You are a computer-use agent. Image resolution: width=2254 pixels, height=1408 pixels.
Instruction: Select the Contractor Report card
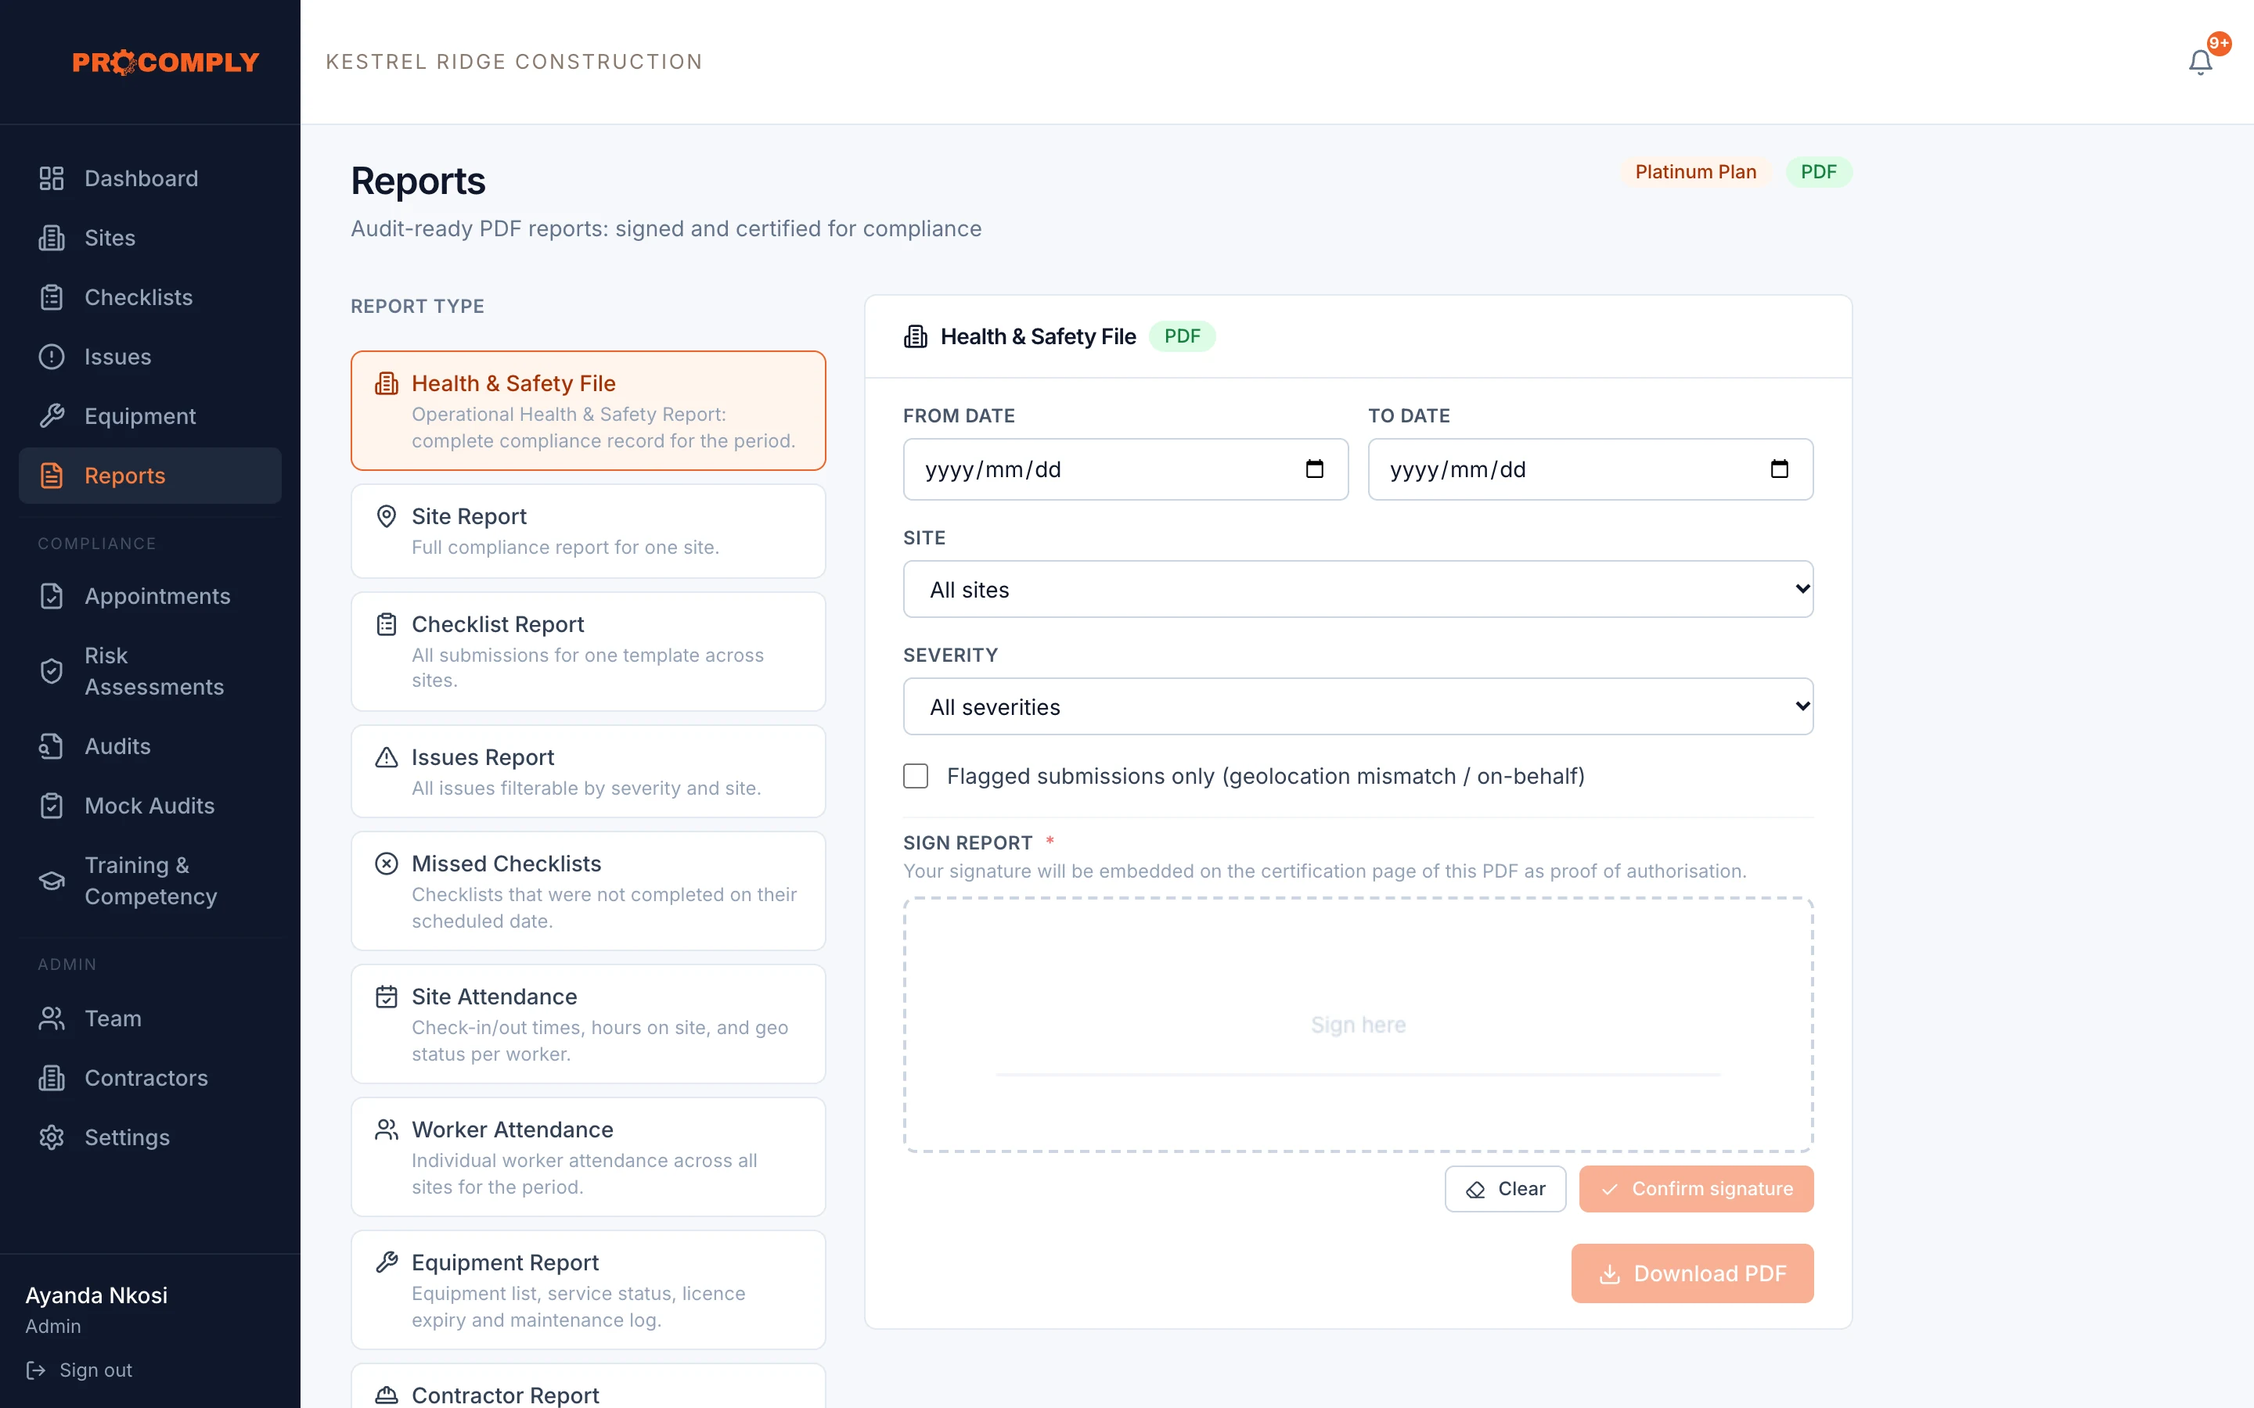[588, 1387]
